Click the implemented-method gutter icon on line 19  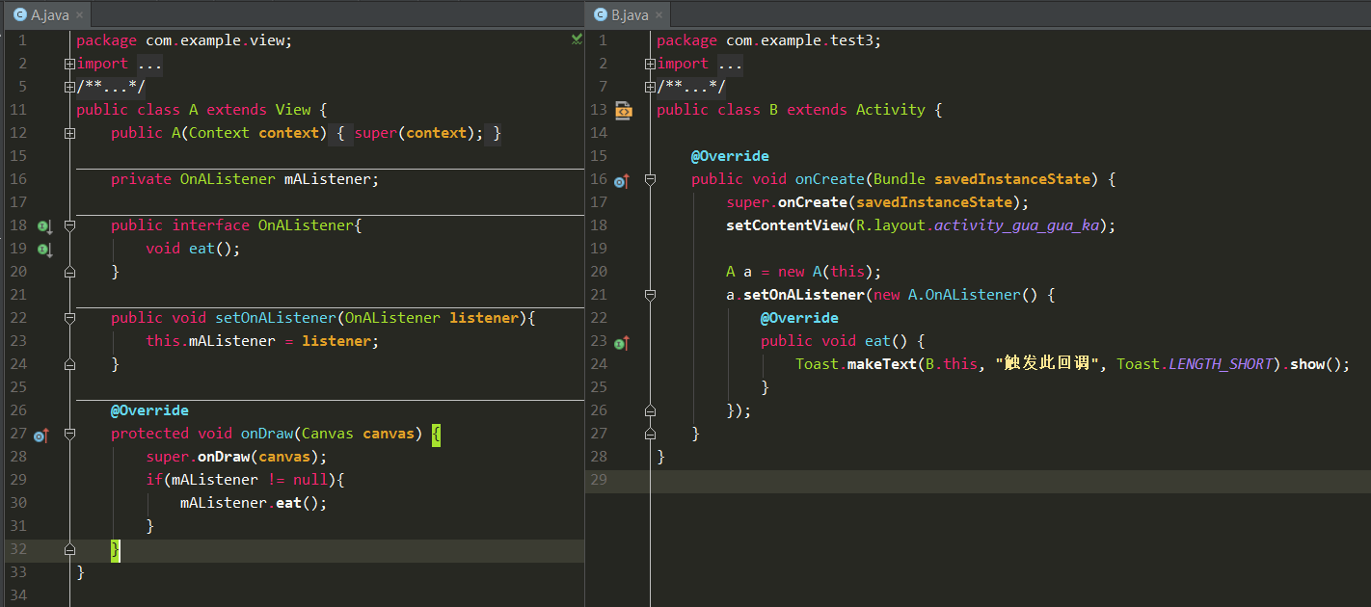pos(44,249)
